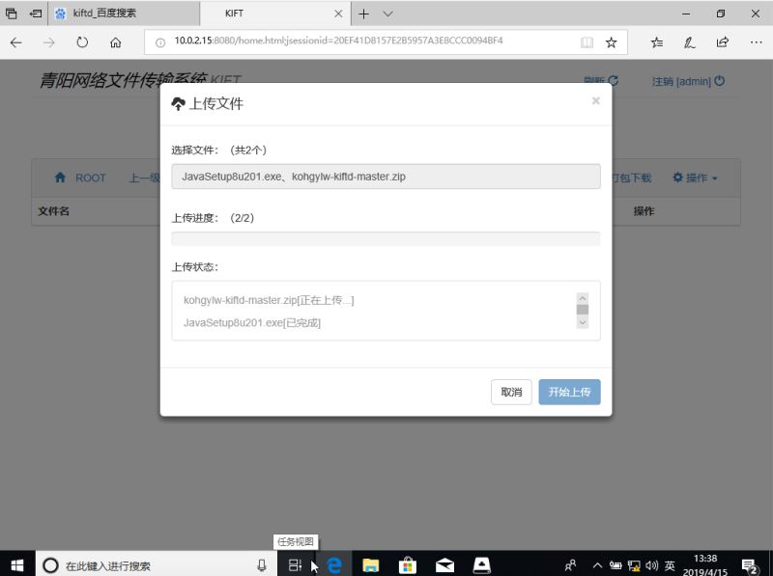Click the reading view icon in the address bar
Screen dimensions: 773x576
(587, 41)
